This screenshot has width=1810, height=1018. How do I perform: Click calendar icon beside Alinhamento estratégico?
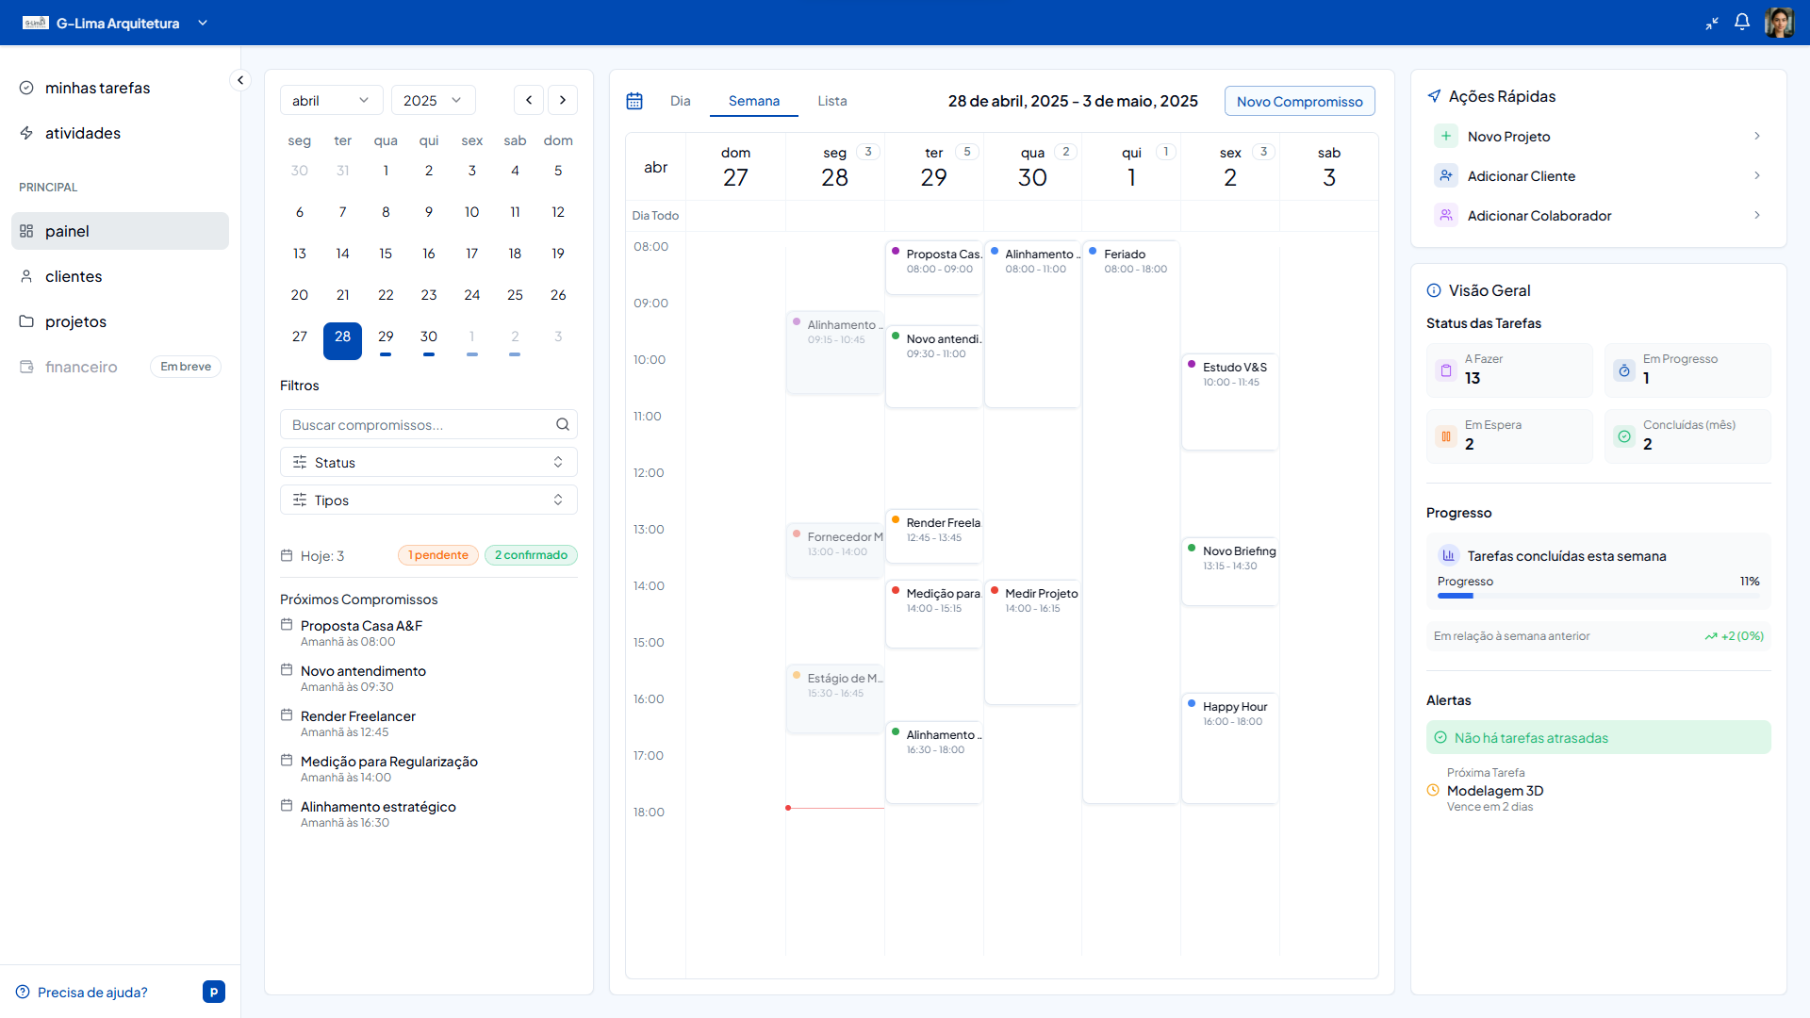click(287, 805)
